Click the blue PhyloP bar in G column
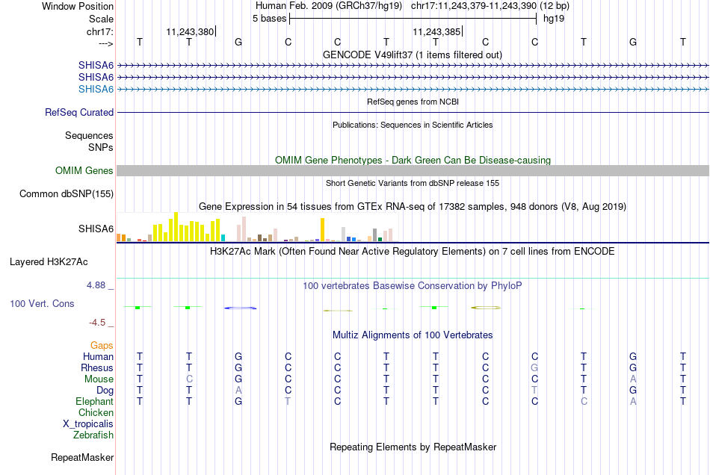This screenshot has height=475, width=710. 240,308
